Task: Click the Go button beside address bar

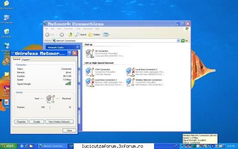Action: [x=185, y=41]
